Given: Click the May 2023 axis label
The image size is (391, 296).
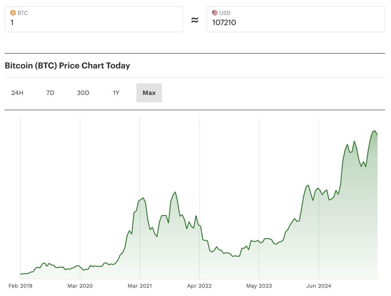Looking at the screenshot, I should [259, 286].
